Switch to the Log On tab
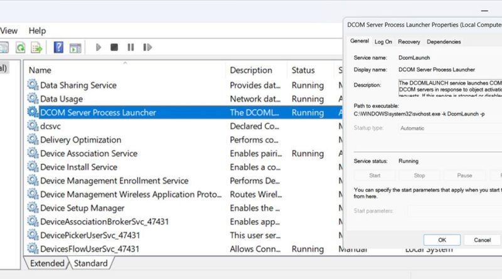 point(383,42)
